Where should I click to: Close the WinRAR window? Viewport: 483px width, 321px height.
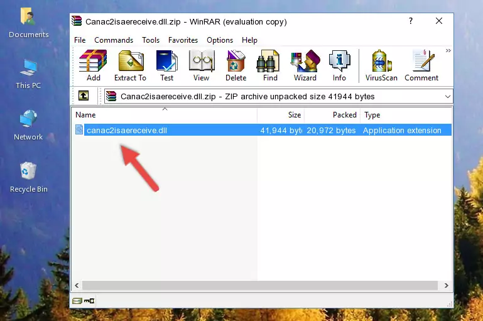coord(439,21)
